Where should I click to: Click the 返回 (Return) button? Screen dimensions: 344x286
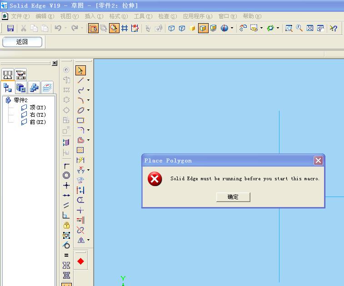point(22,42)
